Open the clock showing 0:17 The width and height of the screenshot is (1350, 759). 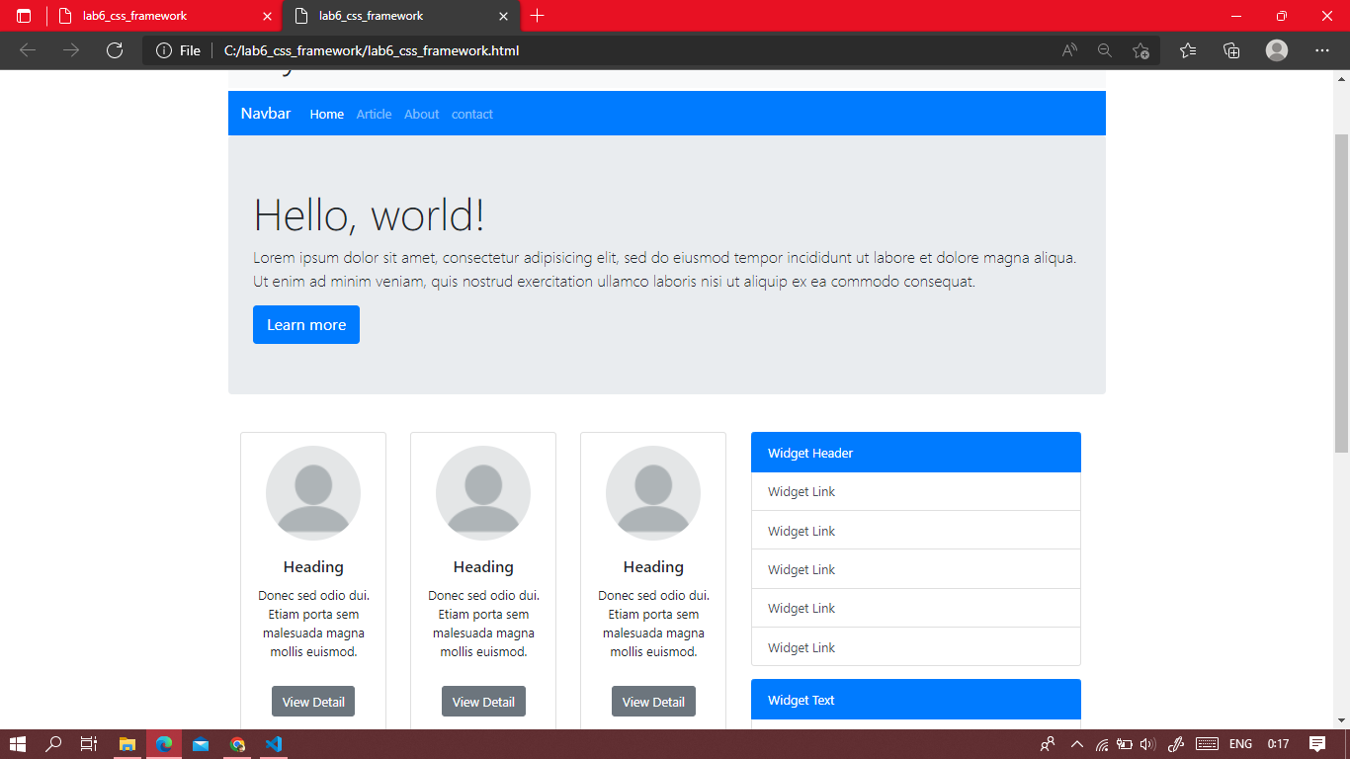pyautogui.click(x=1278, y=744)
